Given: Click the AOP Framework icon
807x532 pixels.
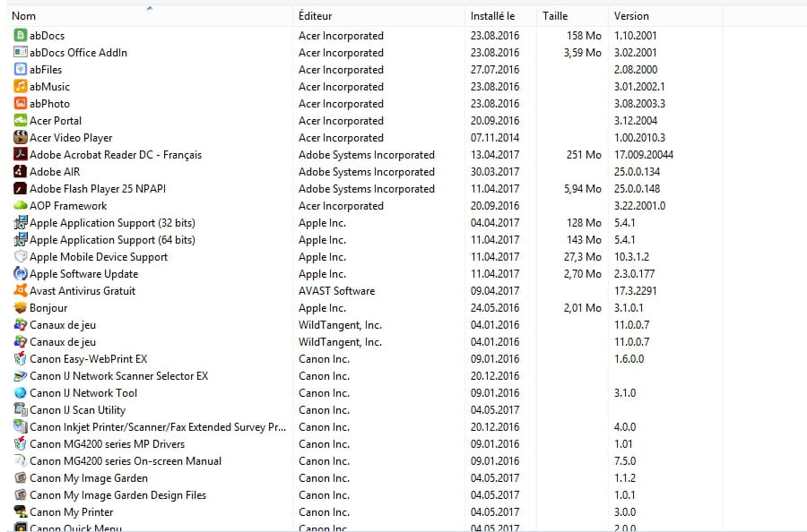Looking at the screenshot, I should point(20,206).
